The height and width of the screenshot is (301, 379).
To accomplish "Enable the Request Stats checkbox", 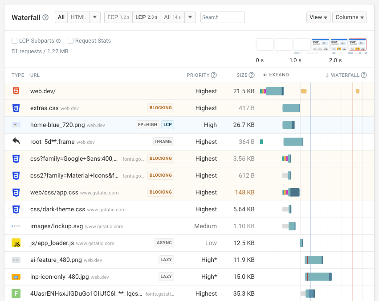I will click(x=70, y=40).
